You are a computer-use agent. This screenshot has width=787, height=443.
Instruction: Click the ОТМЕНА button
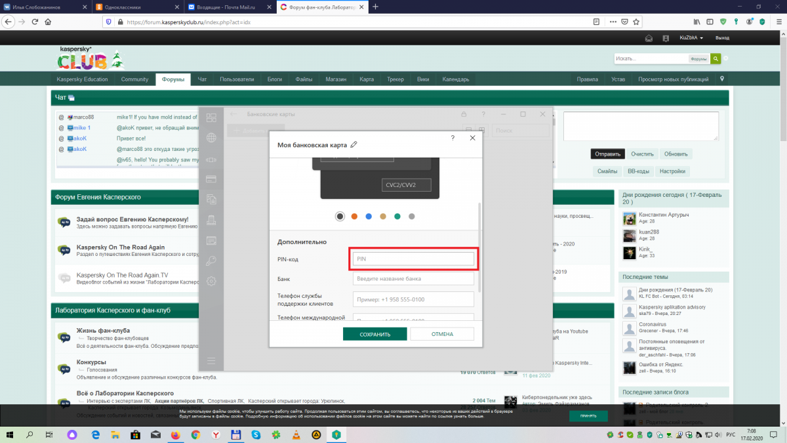(442, 334)
